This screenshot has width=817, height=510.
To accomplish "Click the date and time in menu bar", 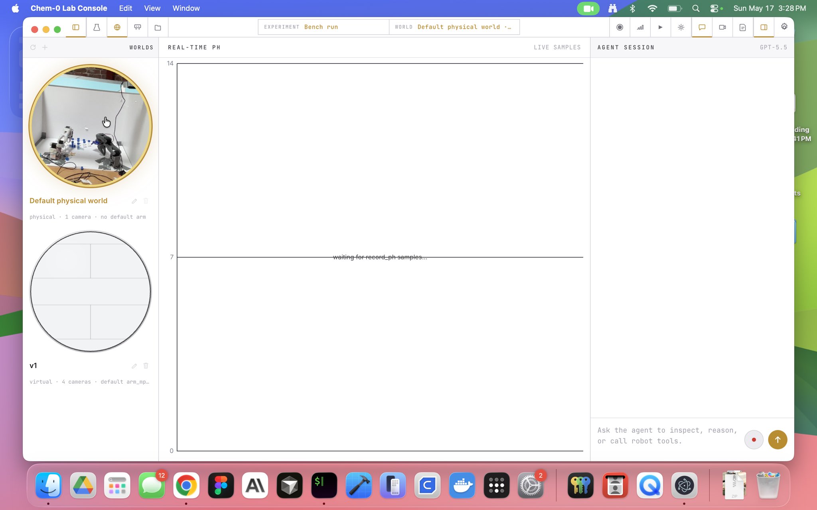I will coord(770,8).
